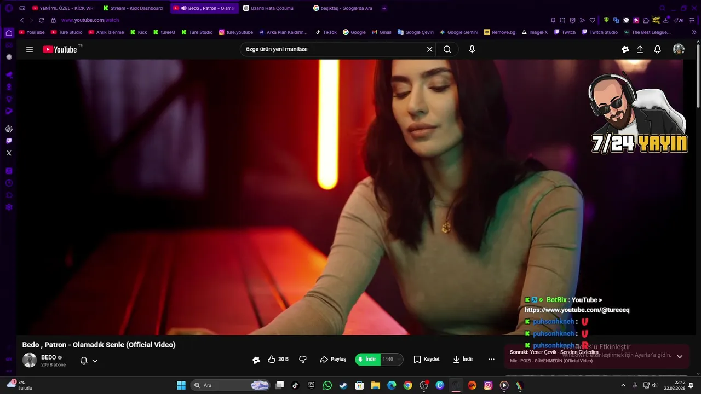Open a new browser tab

384,8
